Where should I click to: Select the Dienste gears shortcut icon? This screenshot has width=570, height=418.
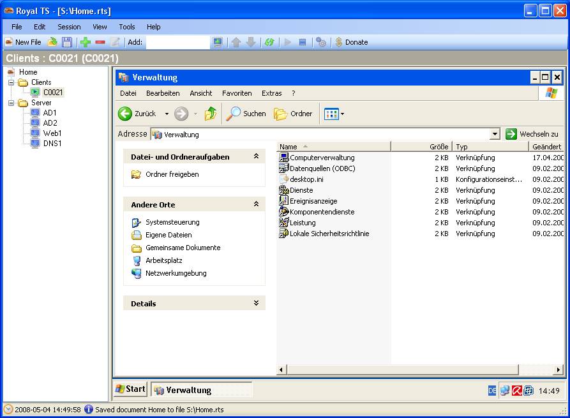pyautogui.click(x=283, y=190)
